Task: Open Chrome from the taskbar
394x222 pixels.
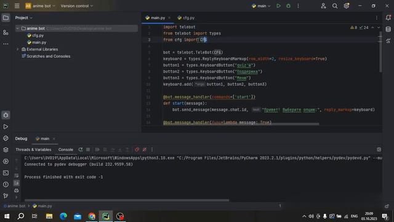Action: click(92, 216)
